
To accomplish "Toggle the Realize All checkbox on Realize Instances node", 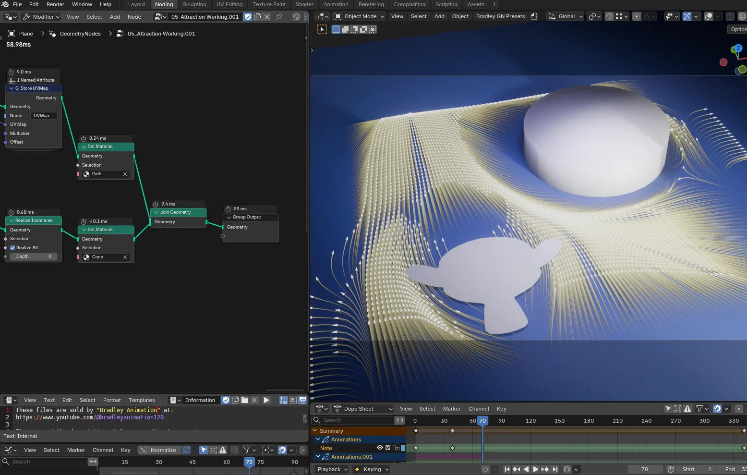I will [x=12, y=247].
